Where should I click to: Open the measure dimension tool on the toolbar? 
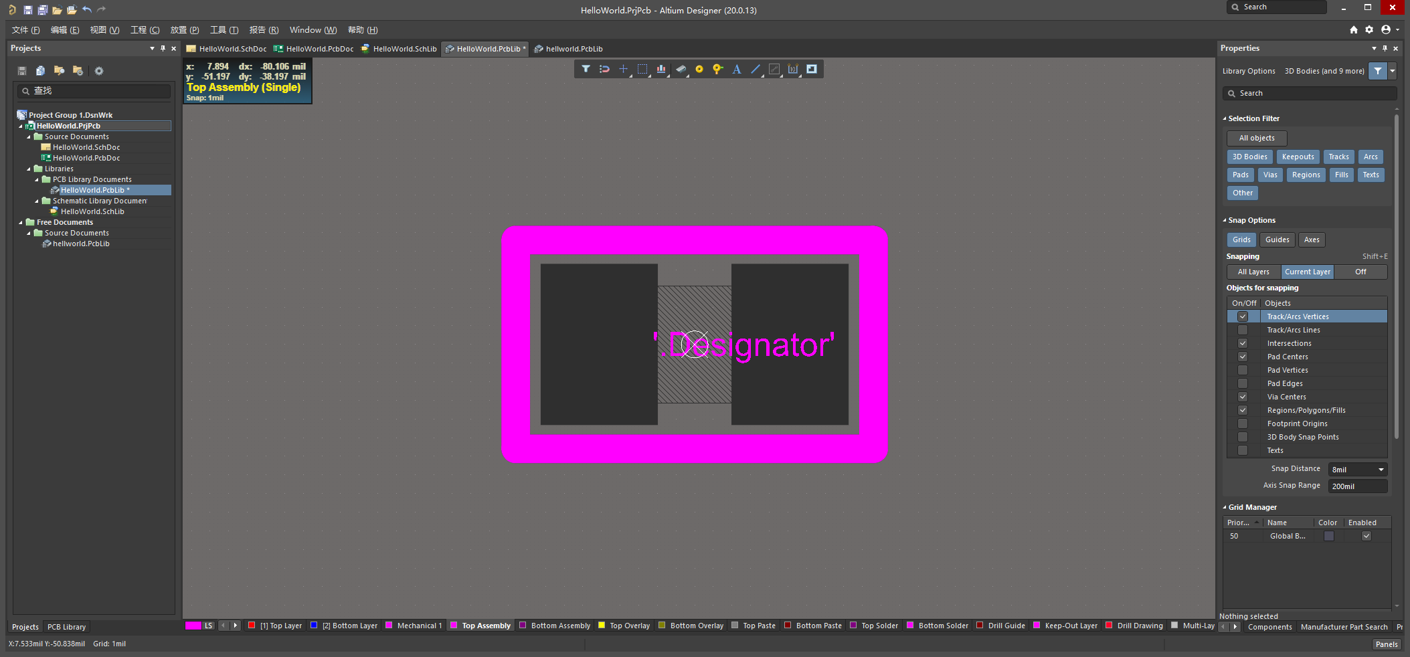[793, 69]
